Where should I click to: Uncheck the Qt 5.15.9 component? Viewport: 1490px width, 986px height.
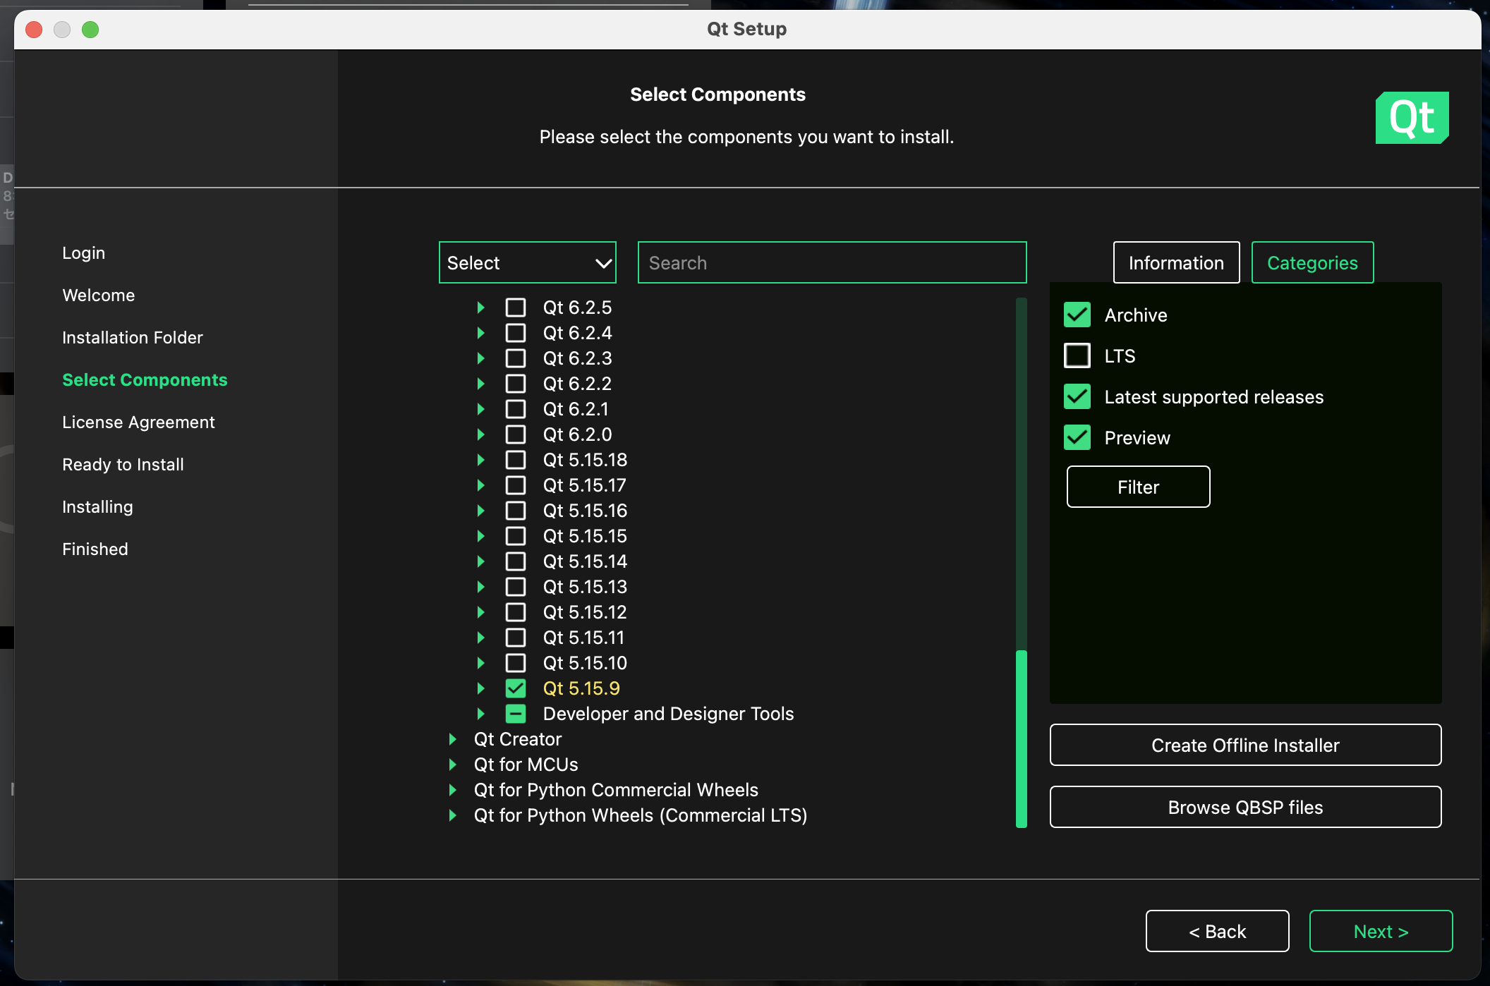point(516,688)
